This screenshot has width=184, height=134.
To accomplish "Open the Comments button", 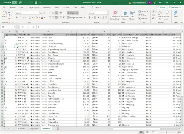I will [x=175, y=7].
